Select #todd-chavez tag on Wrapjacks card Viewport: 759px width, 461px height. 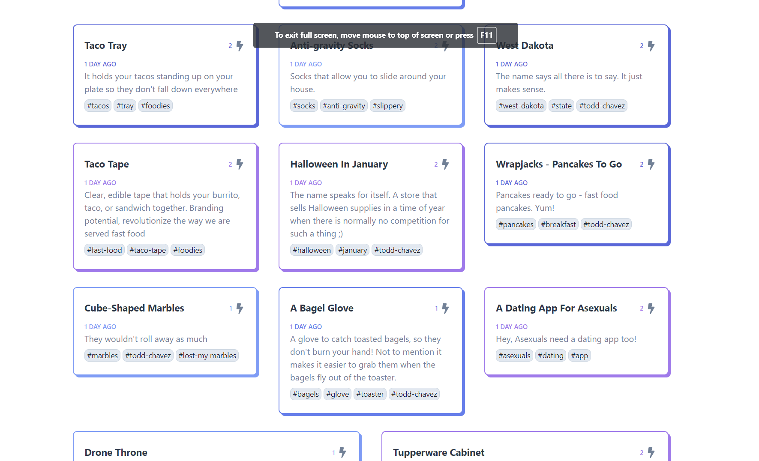point(606,225)
